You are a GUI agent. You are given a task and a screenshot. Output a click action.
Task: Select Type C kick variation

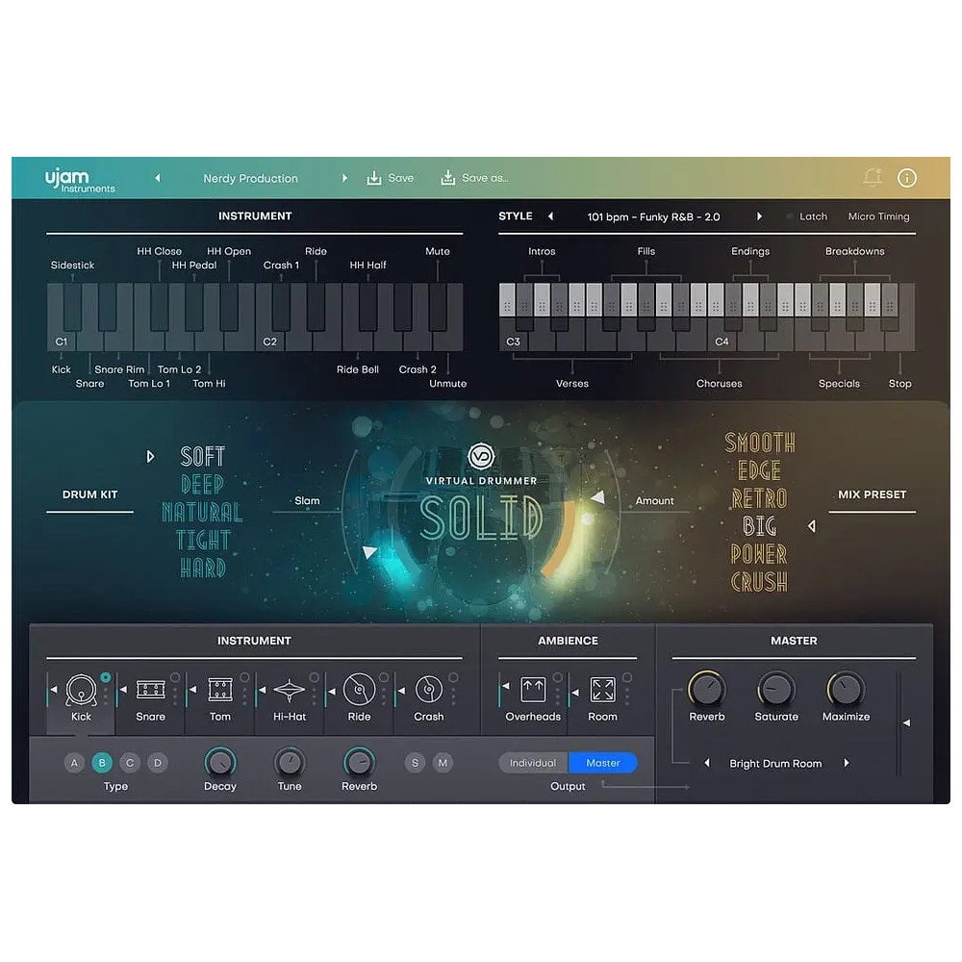[x=129, y=762]
